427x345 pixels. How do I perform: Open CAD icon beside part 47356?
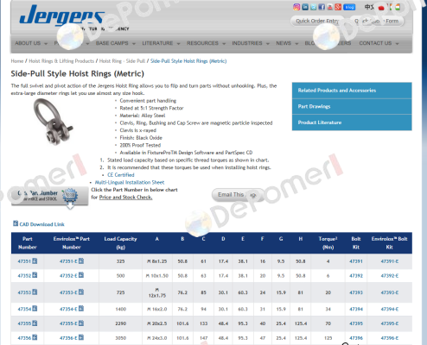coord(35,337)
